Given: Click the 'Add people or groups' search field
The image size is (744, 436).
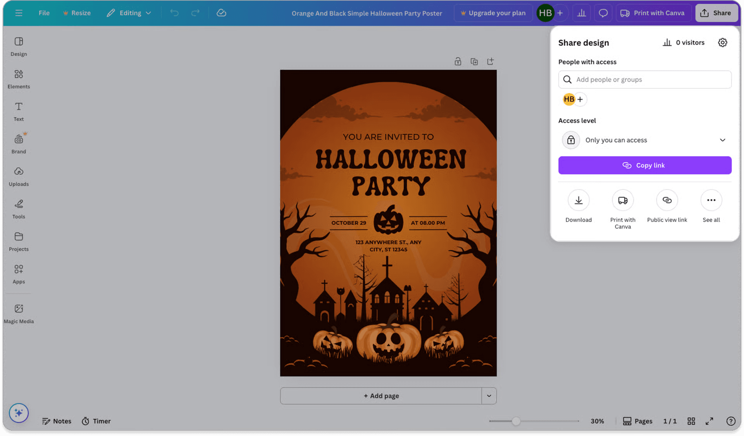Looking at the screenshot, I should [x=644, y=79].
